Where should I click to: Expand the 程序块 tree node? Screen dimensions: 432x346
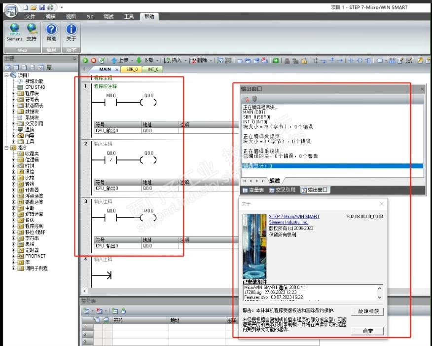point(13,93)
